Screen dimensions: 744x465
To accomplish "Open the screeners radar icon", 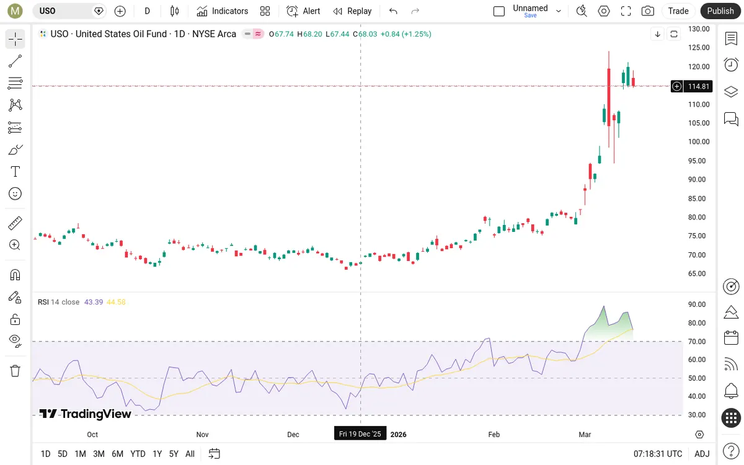I will [731, 286].
